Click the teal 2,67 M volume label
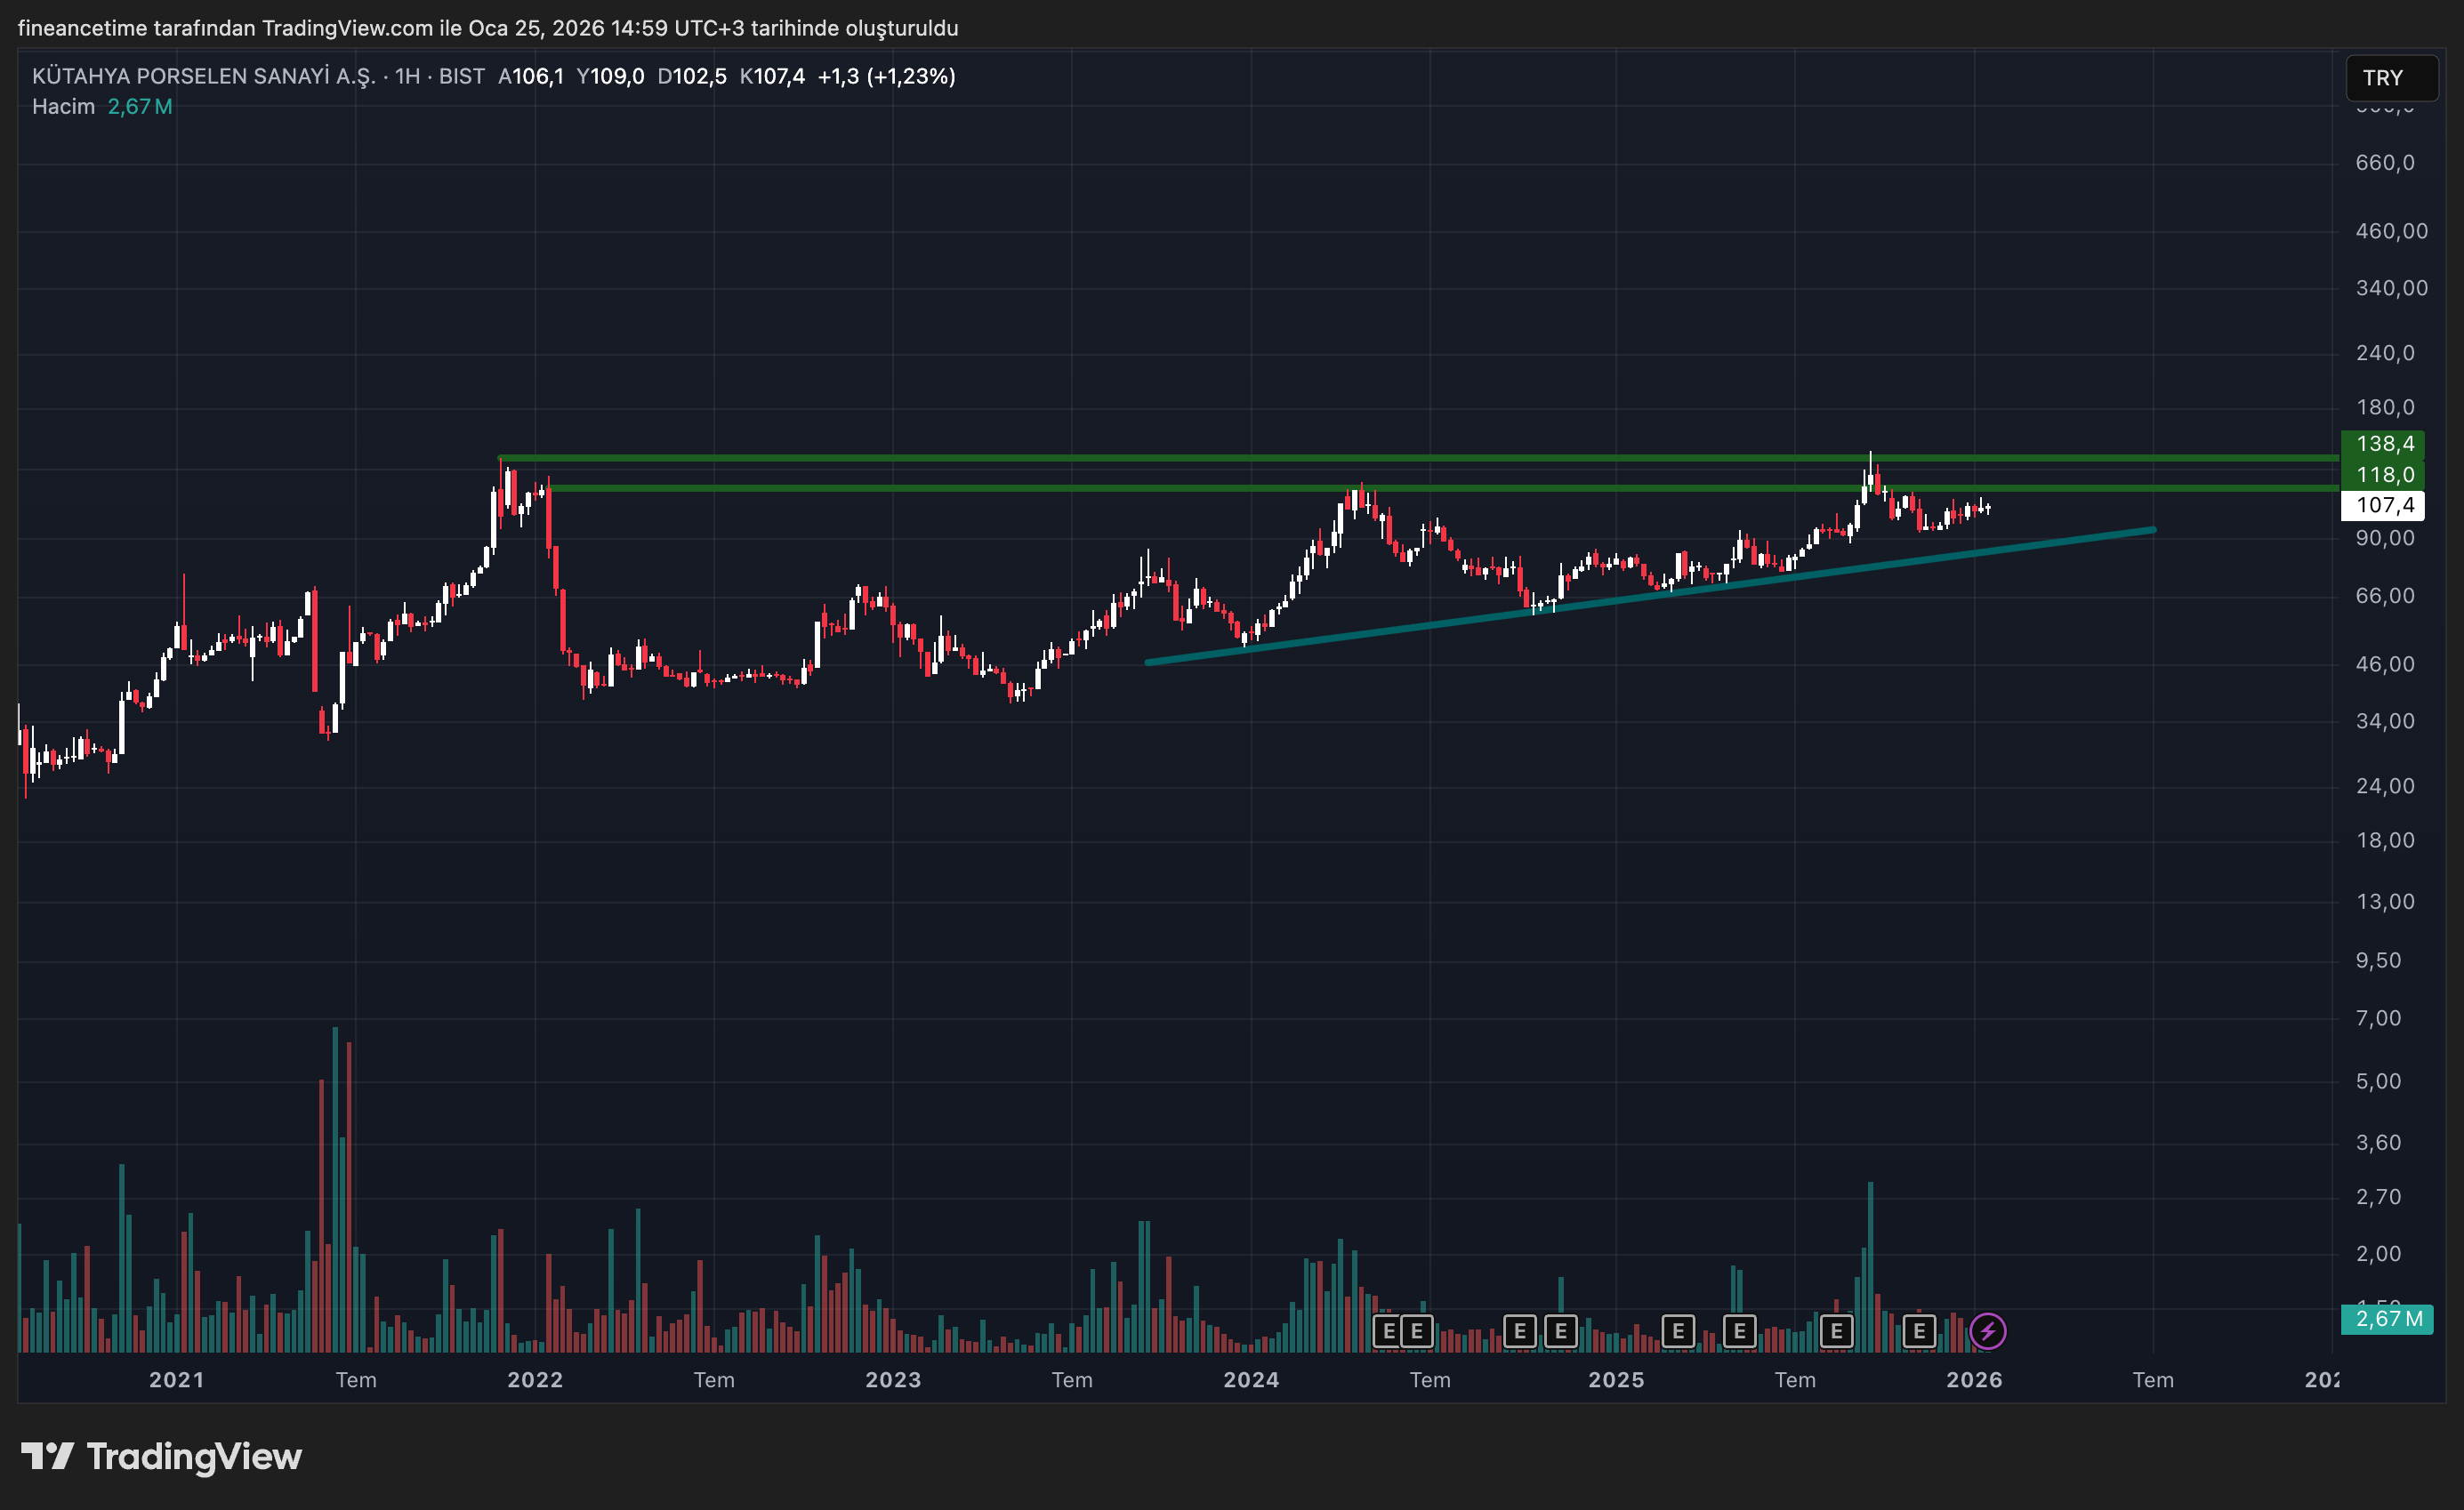 click(x=2388, y=1318)
